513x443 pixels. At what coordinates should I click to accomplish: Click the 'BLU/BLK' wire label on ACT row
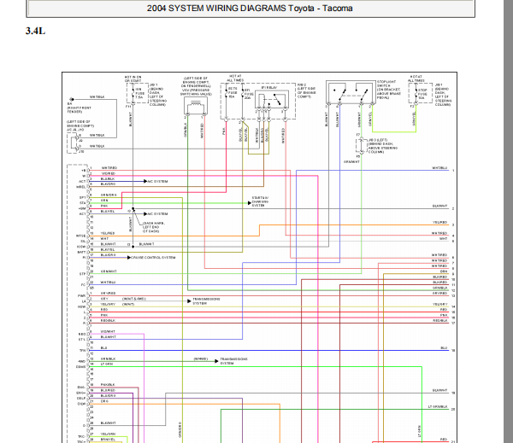(108, 179)
